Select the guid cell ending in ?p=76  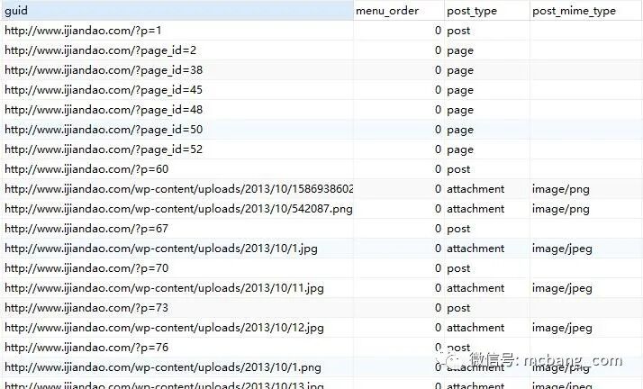tap(177, 348)
